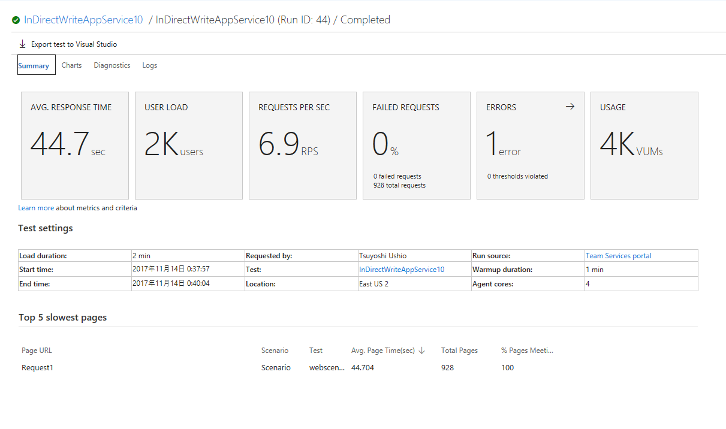Click the Test settings heading
The height and width of the screenshot is (429, 726).
(x=46, y=228)
